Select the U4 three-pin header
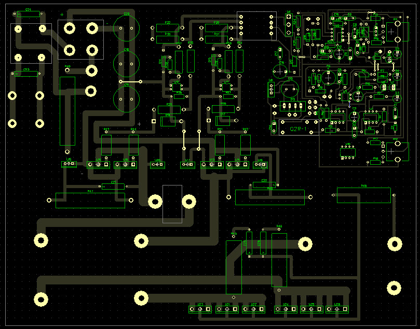 289,24
